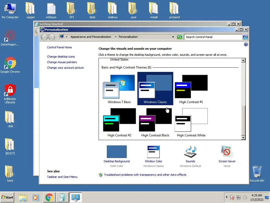The image size is (270, 203).
Task: Select the Windows 7 Basic theme
Action: (x=119, y=89)
